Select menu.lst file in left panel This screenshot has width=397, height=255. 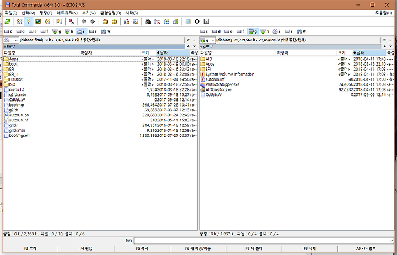tap(100, 89)
